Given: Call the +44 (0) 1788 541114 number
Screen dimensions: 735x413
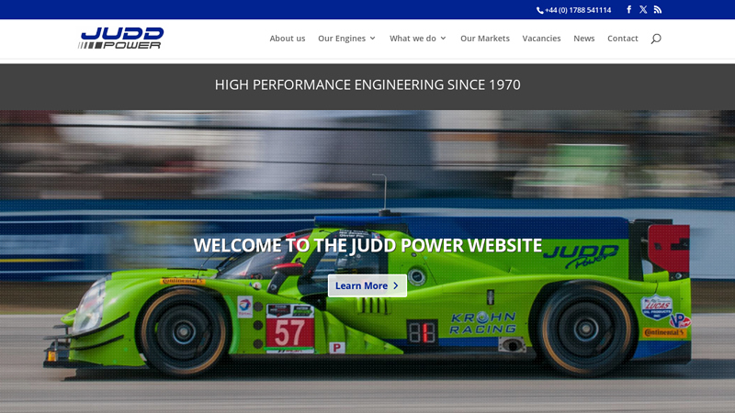Looking at the screenshot, I should tap(578, 10).
